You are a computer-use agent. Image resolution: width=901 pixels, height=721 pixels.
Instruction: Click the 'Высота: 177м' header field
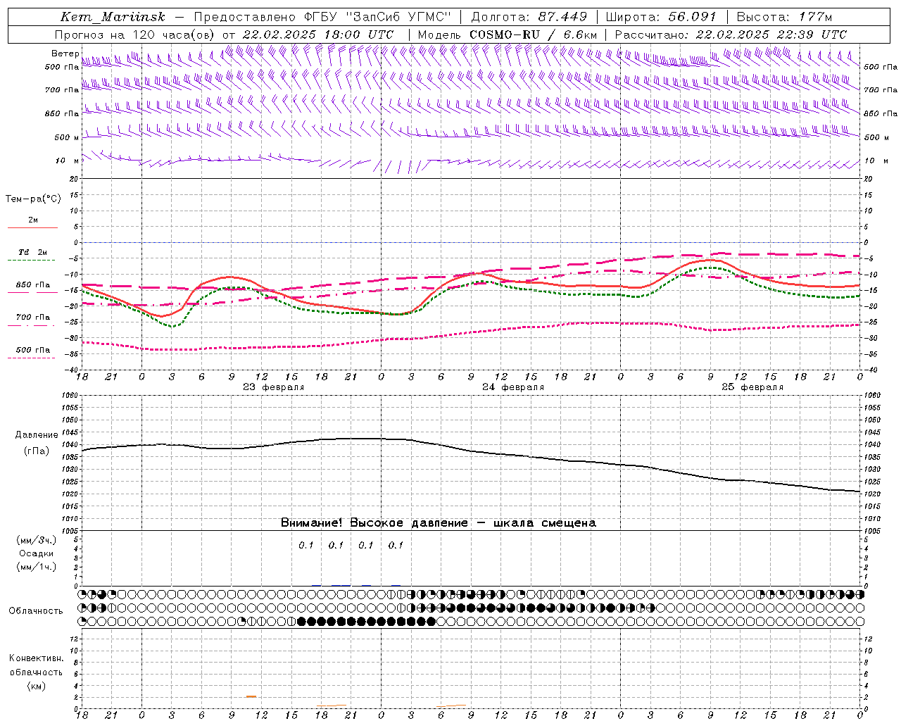pos(784,17)
